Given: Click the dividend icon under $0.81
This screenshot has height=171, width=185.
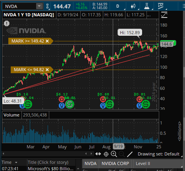Looking at the screenshot, I should tap(146, 104).
